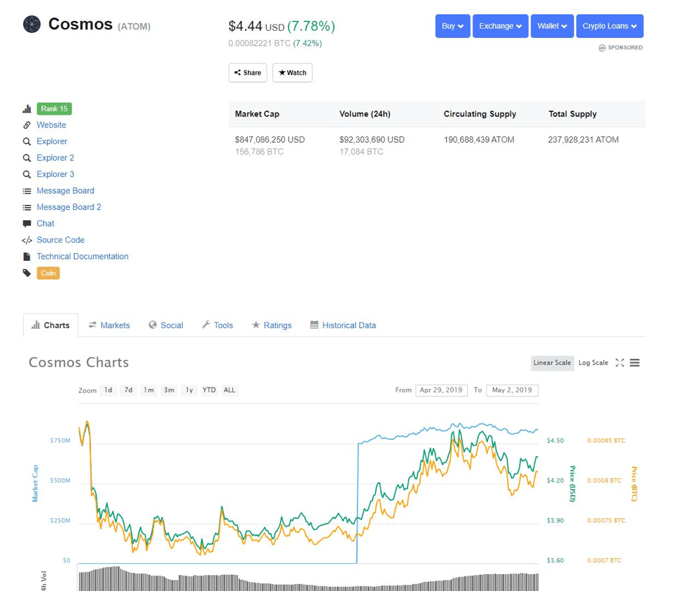The width and height of the screenshot is (682, 591).
Task: Click the Price (USD) axis label
Action: (573, 484)
